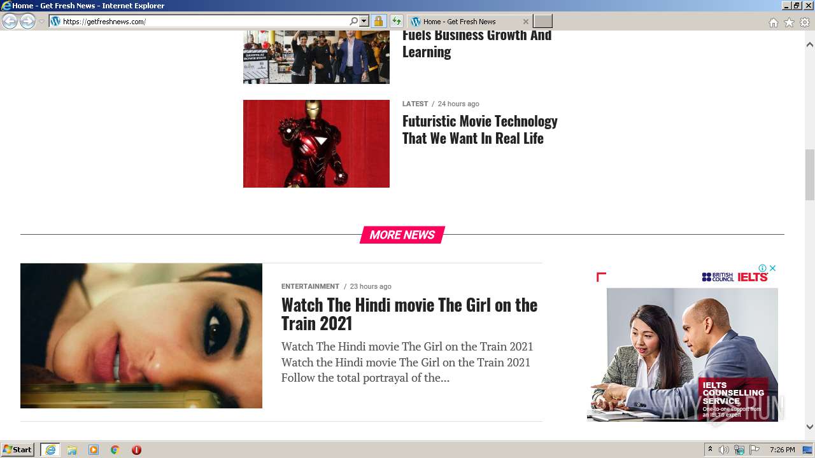This screenshot has width=815, height=458.
Task: Click the page scrollbar down arrow
Action: click(810, 427)
